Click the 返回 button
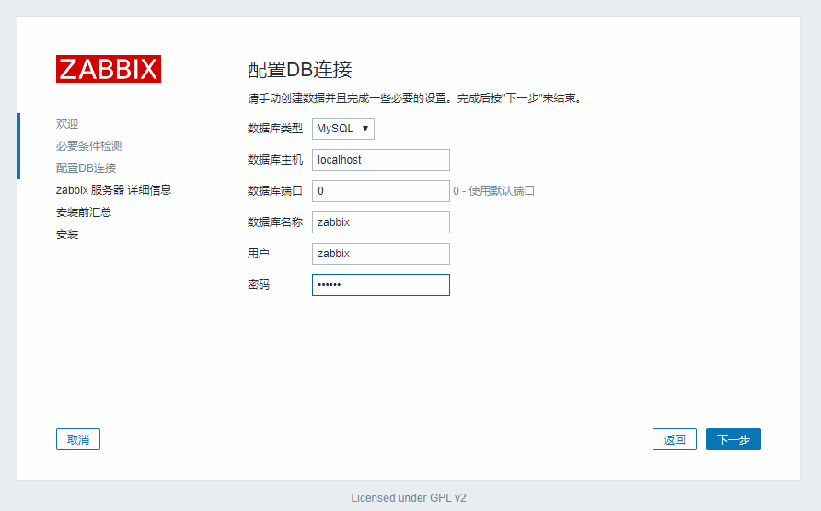Image resolution: width=821 pixels, height=511 pixels. (x=675, y=439)
